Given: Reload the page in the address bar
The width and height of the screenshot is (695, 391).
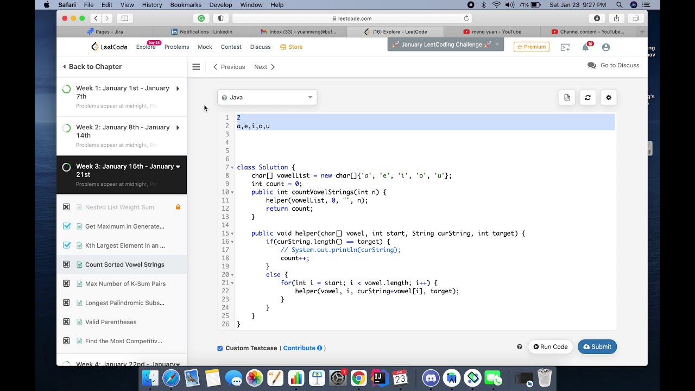Looking at the screenshot, I should click(x=466, y=18).
